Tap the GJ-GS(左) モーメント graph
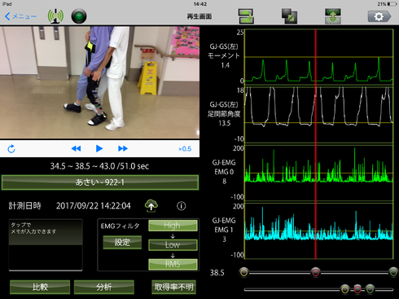 [319, 57]
